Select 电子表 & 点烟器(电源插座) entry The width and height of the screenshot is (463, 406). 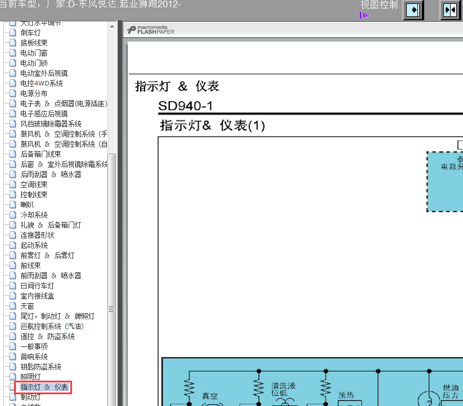pos(64,103)
